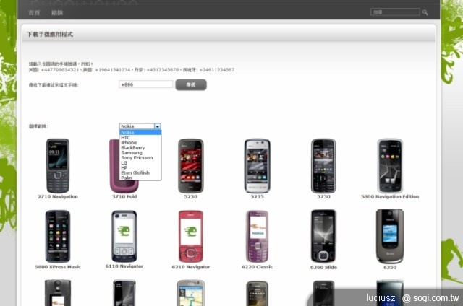Image resolution: width=463 pixels, height=306 pixels.
Task: Choose Sony Ericsson in the brand list
Action: [x=140, y=157]
